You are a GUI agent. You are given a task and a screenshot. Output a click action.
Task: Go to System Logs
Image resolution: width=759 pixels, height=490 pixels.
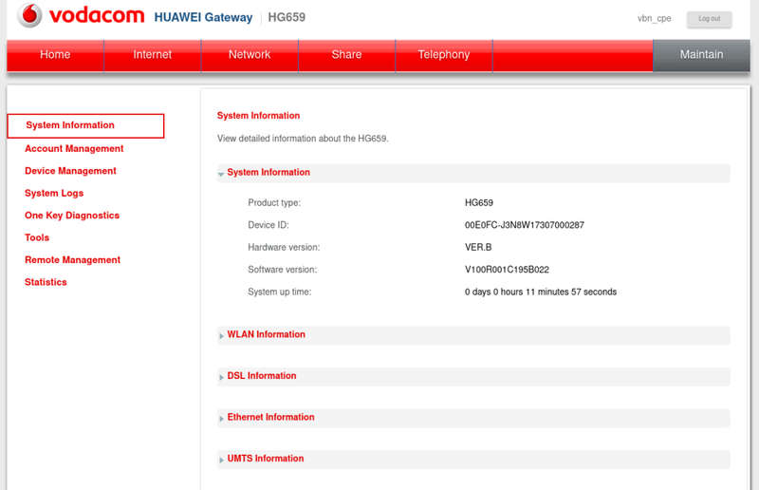[x=54, y=194]
